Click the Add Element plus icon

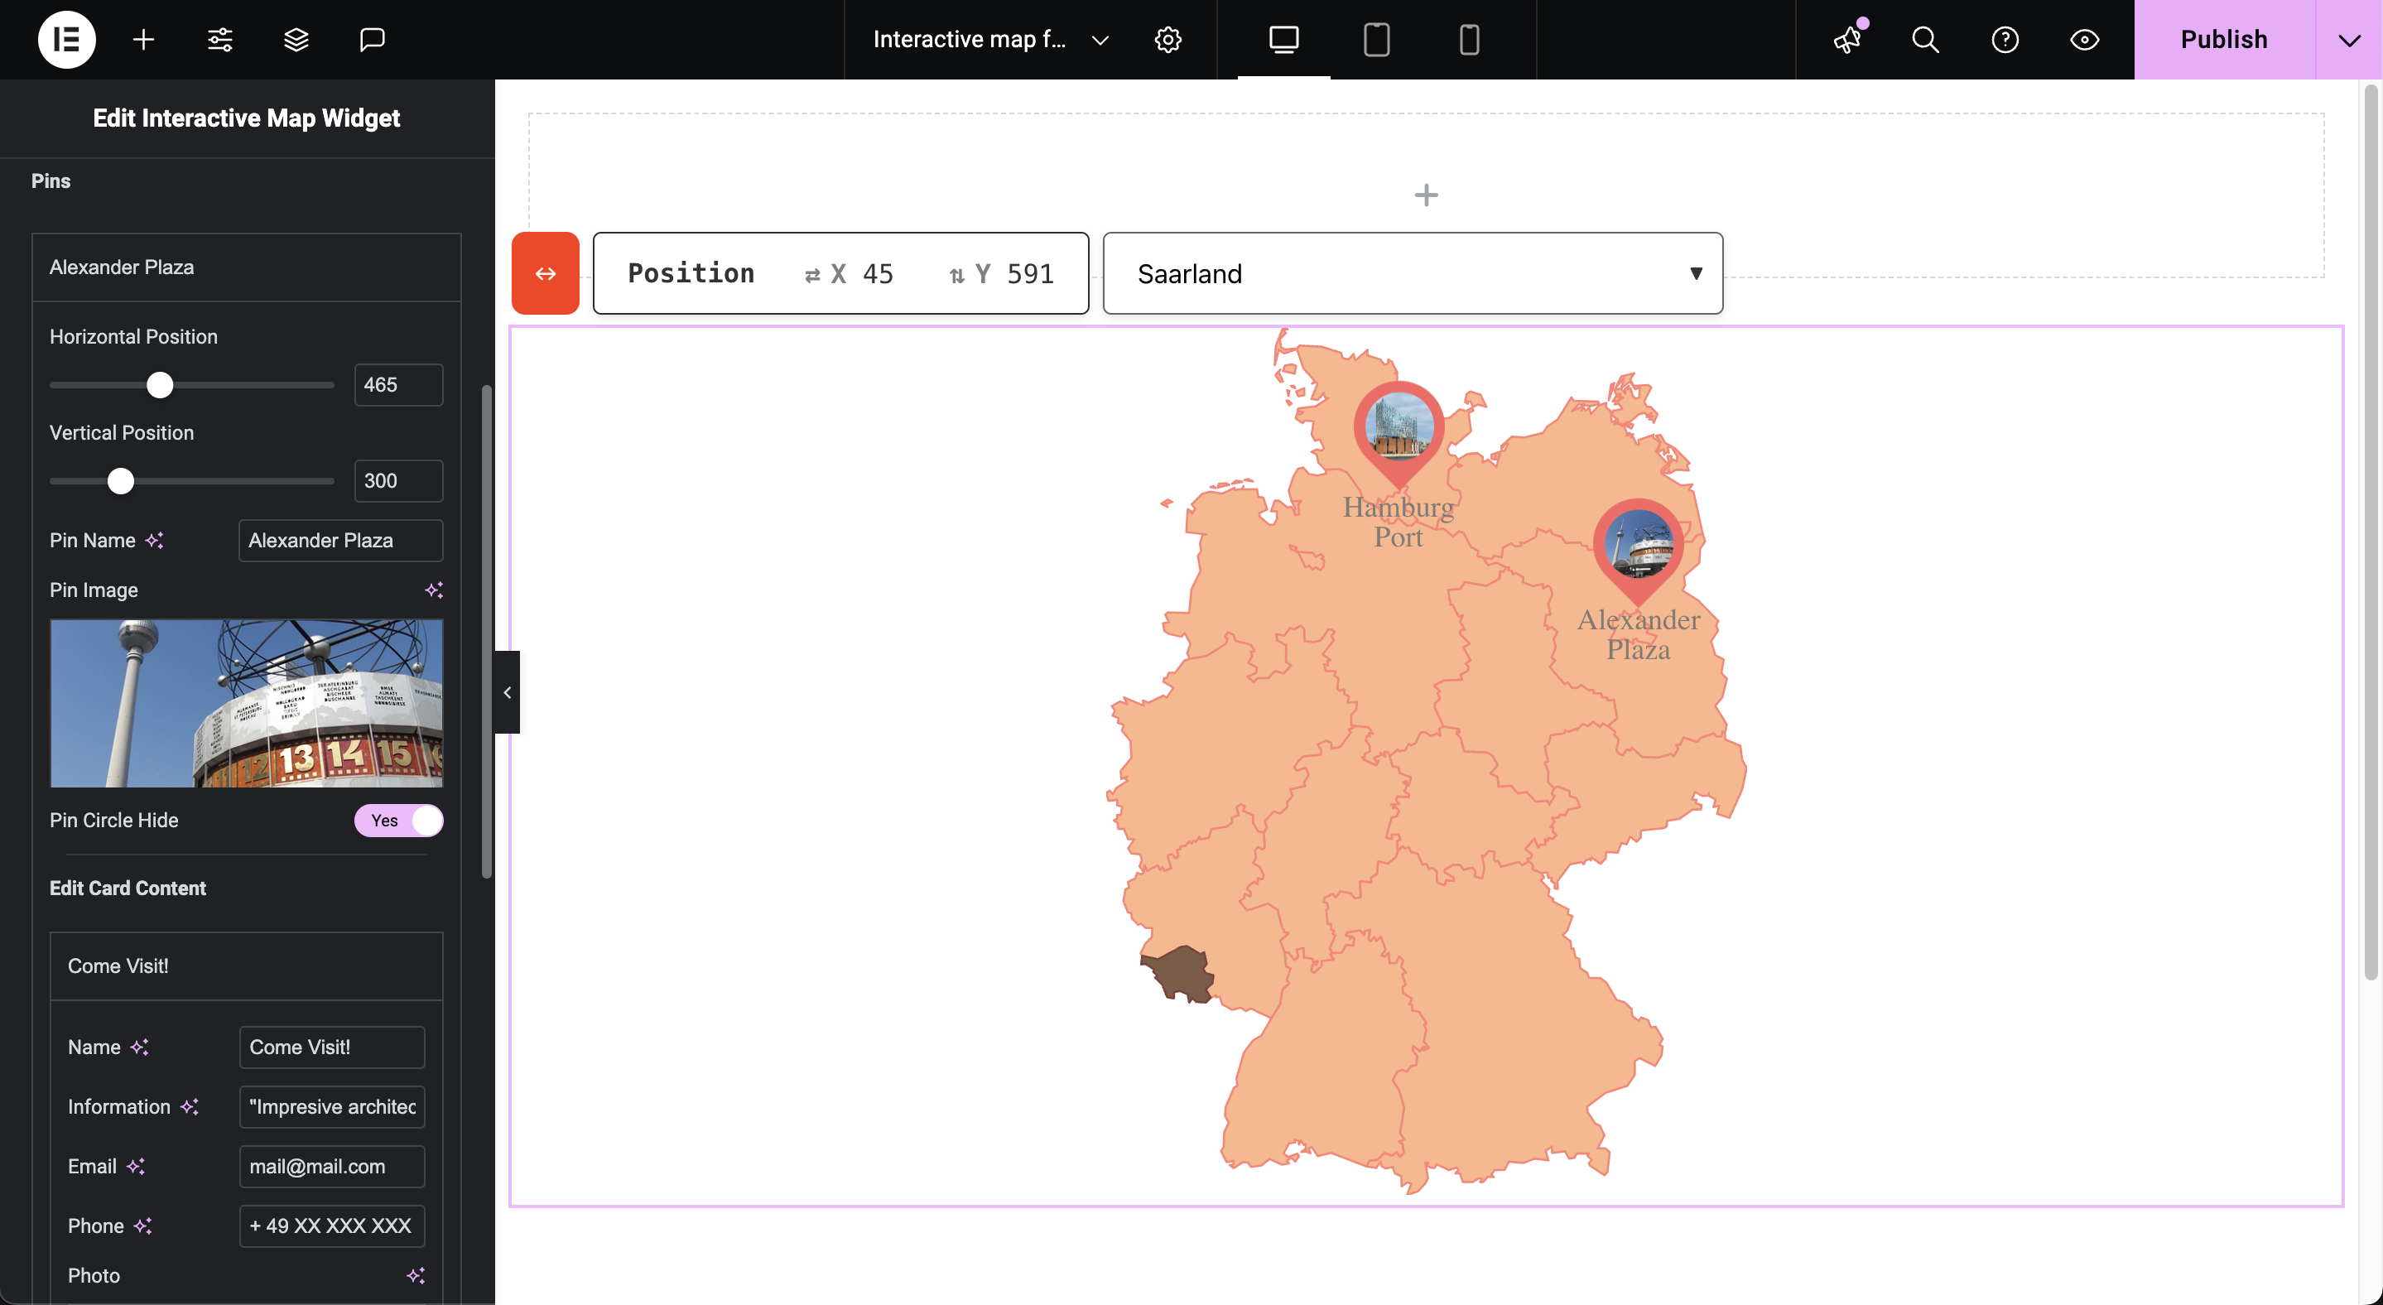coord(143,40)
